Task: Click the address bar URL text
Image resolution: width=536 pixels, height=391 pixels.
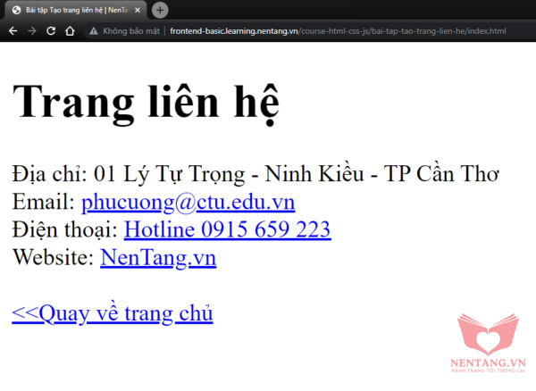Action: tap(338, 31)
